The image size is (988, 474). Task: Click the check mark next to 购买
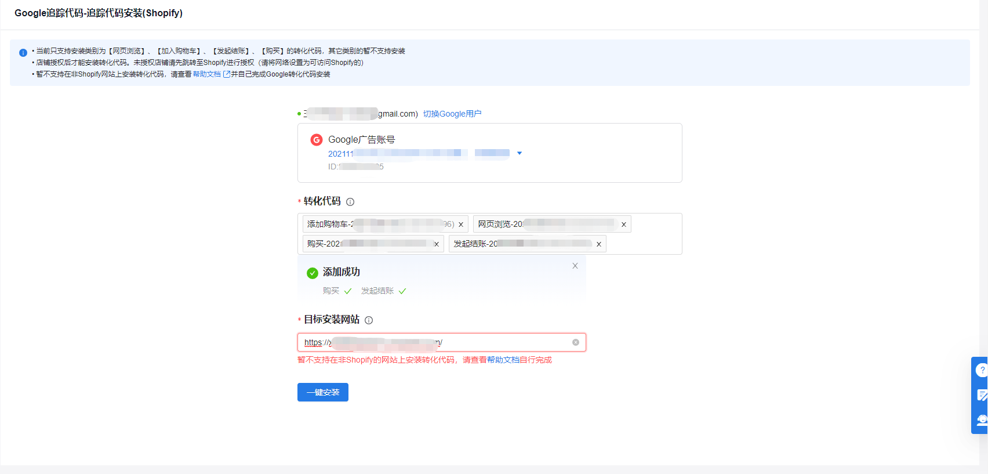coord(348,291)
